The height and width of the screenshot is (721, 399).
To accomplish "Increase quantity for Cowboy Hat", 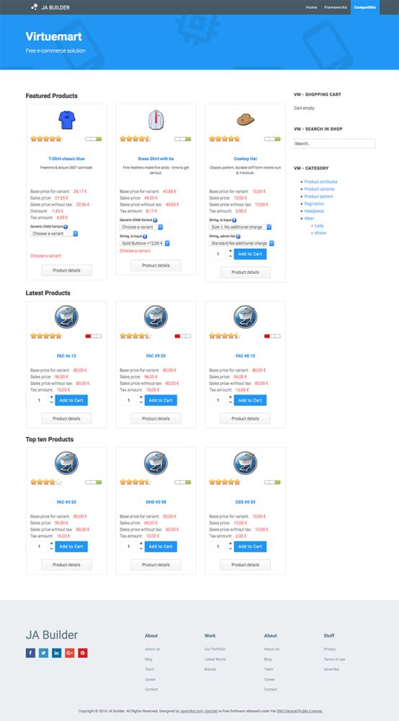I will coord(230,251).
